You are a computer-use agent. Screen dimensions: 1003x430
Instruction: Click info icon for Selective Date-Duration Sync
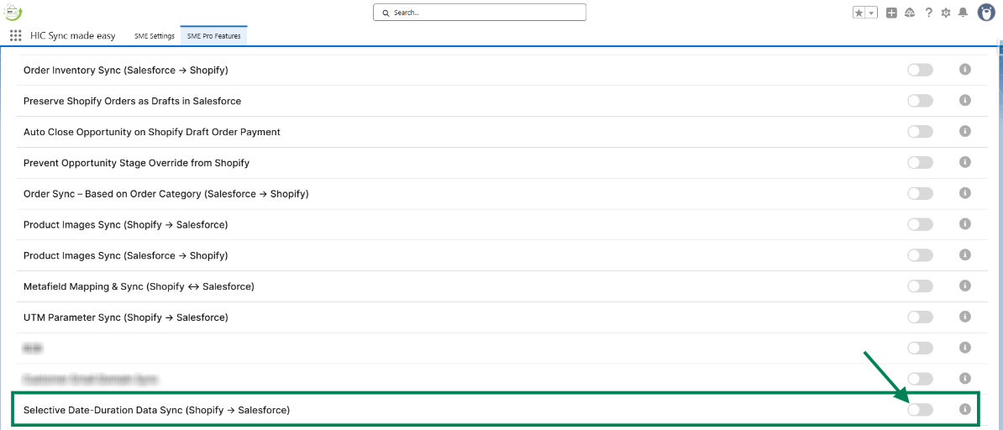click(x=964, y=409)
